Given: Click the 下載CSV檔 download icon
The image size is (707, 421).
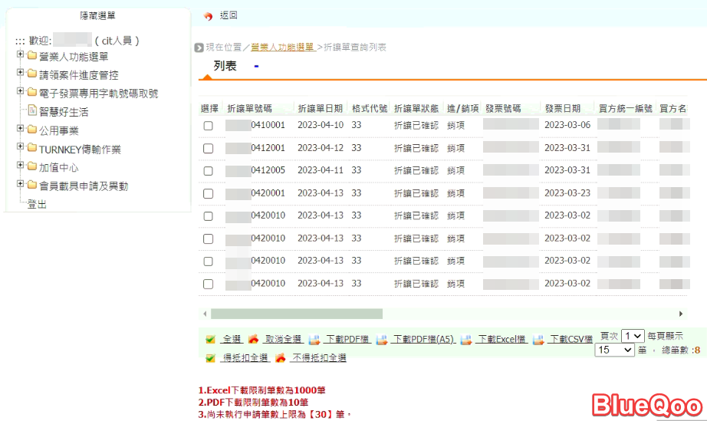Looking at the screenshot, I should tap(538, 340).
